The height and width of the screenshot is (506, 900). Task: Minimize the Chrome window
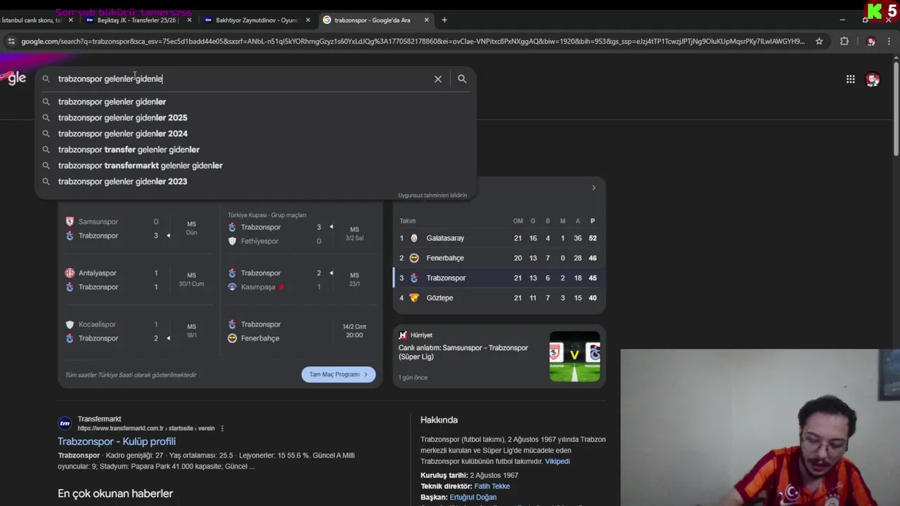pyautogui.click(x=842, y=20)
